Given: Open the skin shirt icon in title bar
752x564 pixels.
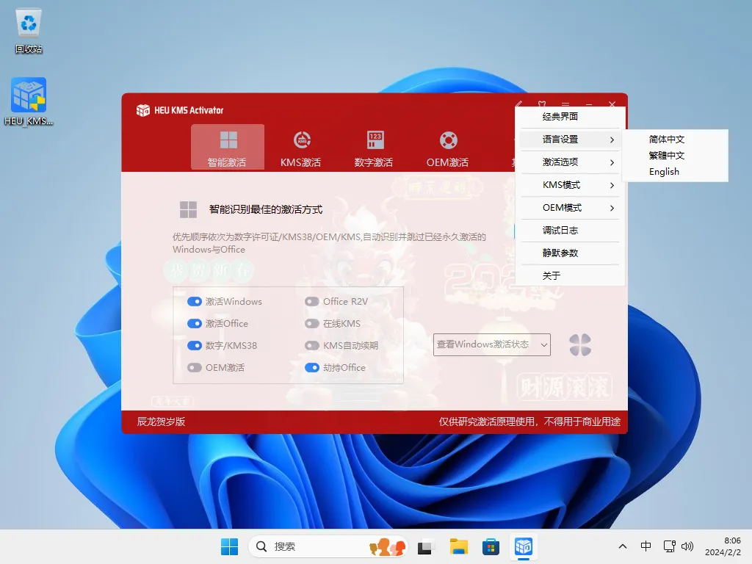Looking at the screenshot, I should point(541,104).
